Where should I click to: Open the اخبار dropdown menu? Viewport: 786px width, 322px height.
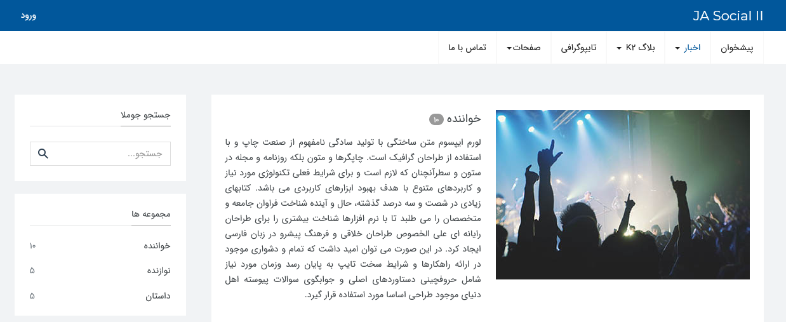[688, 48]
